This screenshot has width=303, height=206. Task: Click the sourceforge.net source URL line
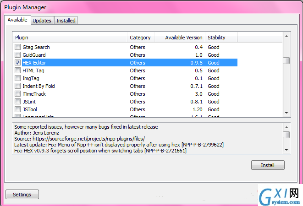pos(80,139)
